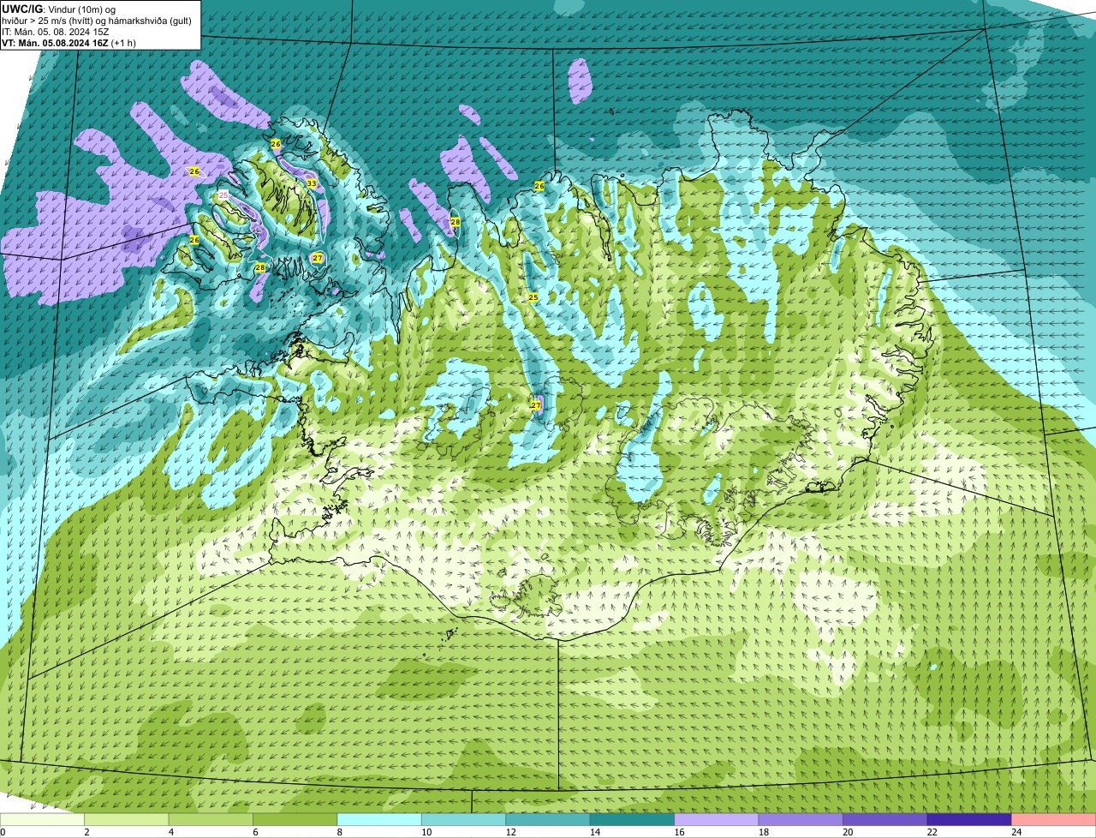Click the legend tick label '6'
This screenshot has width=1096, height=838.
pyautogui.click(x=254, y=832)
